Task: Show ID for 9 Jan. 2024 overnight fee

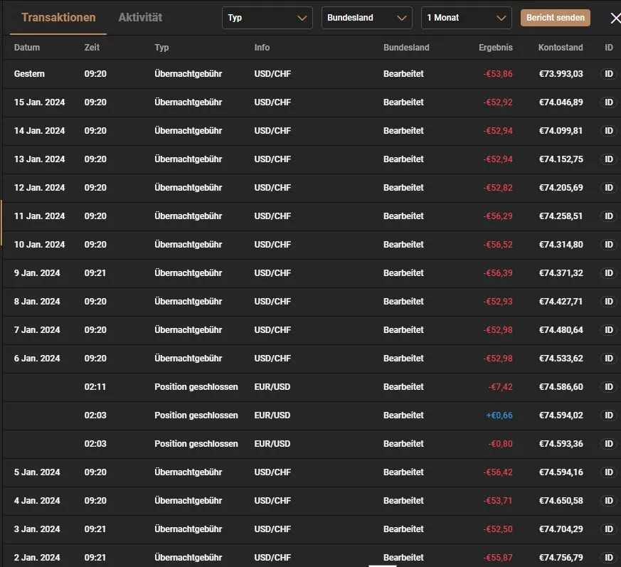Action: tap(608, 273)
